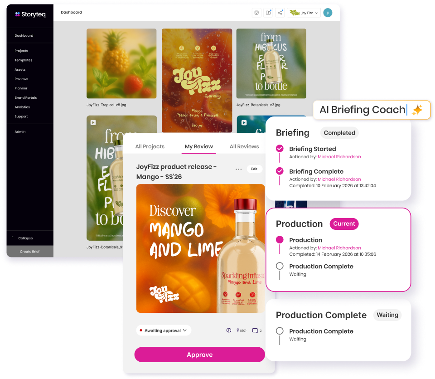Select the waiting Production Complete circle in Production card
Image resolution: width=435 pixels, height=379 pixels.
(280, 266)
